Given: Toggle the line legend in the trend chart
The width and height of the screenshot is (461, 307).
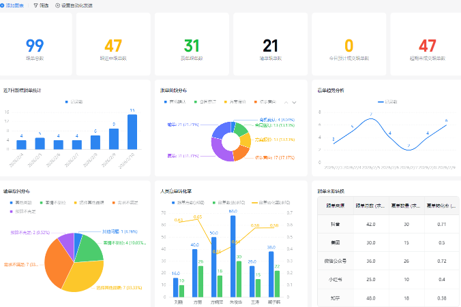Looking at the screenshot, I should point(387,102).
